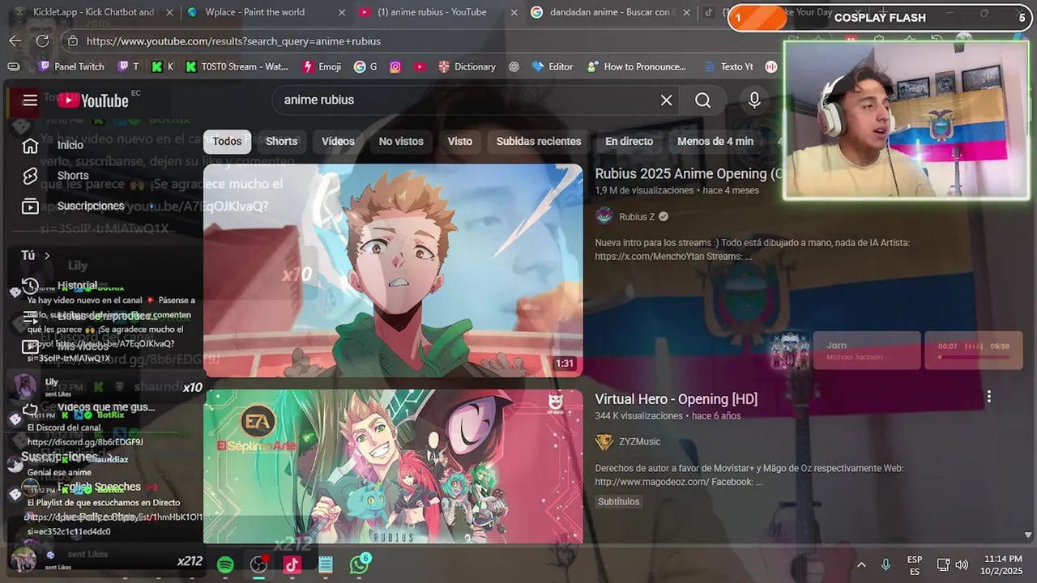Show hidden system tray icons

(x=861, y=564)
